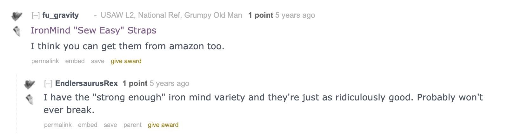The width and height of the screenshot is (507, 138).
Task: Give award to EndlersaurusRex's reply
Action: point(163,125)
